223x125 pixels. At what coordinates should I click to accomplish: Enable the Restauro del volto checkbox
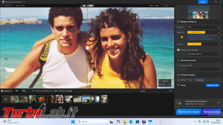coord(178,65)
